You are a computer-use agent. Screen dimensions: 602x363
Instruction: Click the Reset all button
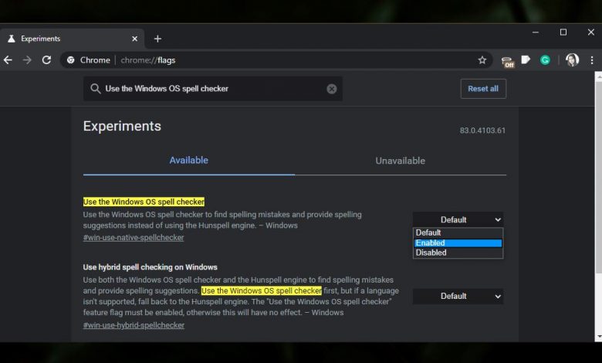[483, 89]
